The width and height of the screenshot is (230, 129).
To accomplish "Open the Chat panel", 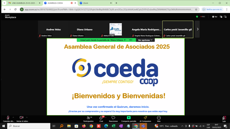I will pos(101,118).
